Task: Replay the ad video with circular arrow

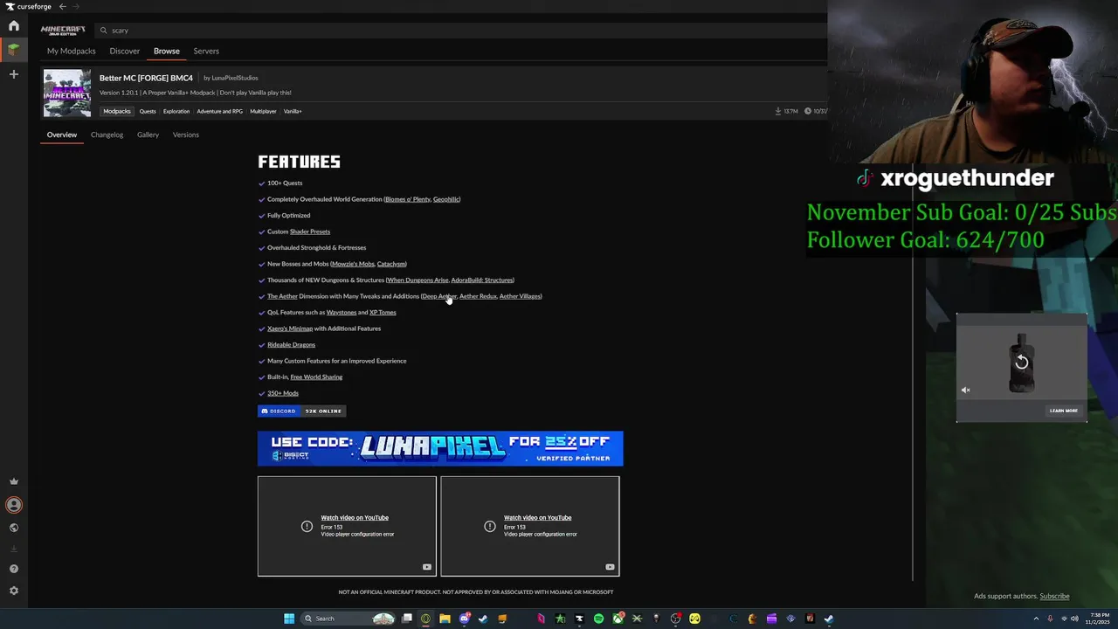Action: (1022, 362)
